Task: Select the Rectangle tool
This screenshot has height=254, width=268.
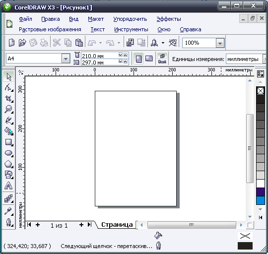Action: (x=8, y=142)
